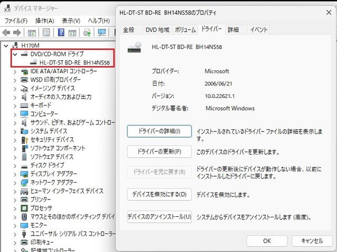Click the 印刷キュー printer icon
This screenshot has width=337, height=252.
[24, 242]
